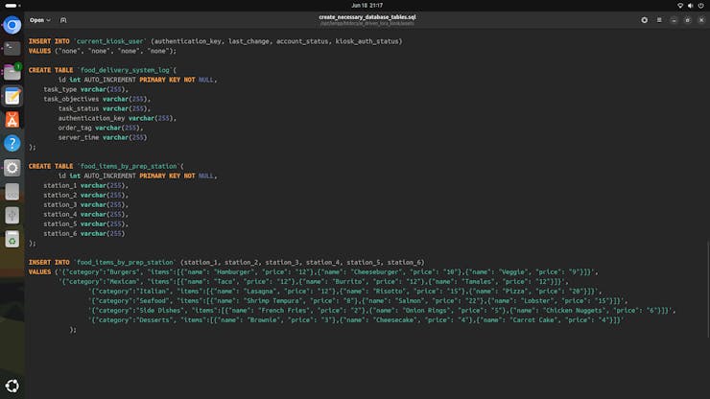Open the editor view options gear
710x399 pixels.
[644, 19]
